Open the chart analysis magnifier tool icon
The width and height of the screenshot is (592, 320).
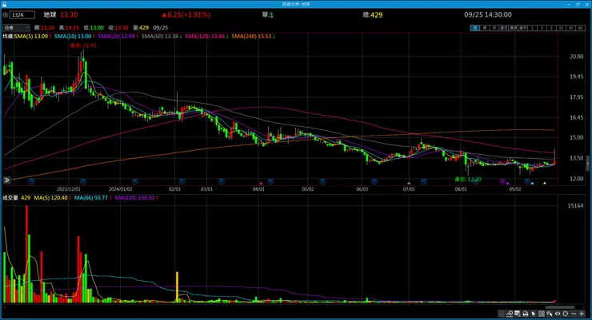tap(510, 314)
